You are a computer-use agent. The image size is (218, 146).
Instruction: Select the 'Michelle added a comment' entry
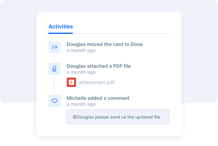tap(98, 98)
